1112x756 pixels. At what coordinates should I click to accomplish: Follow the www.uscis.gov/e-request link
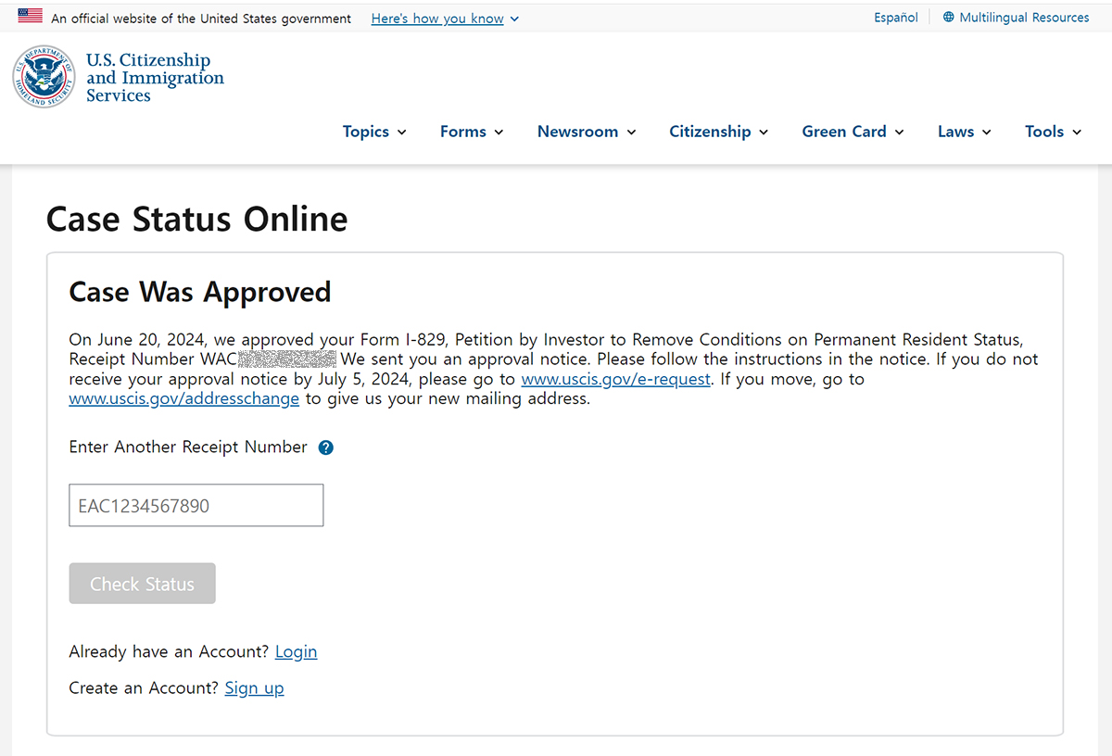coord(616,379)
